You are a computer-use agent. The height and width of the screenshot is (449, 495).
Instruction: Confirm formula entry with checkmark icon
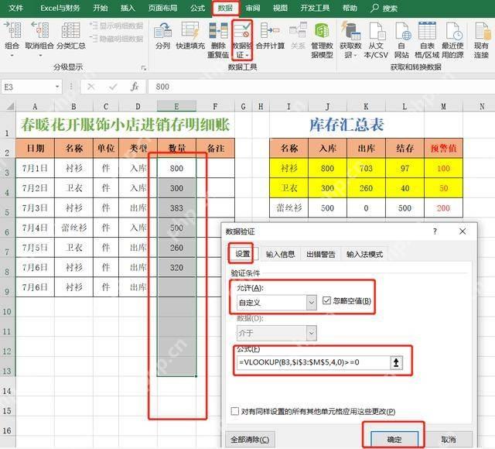pos(113,87)
